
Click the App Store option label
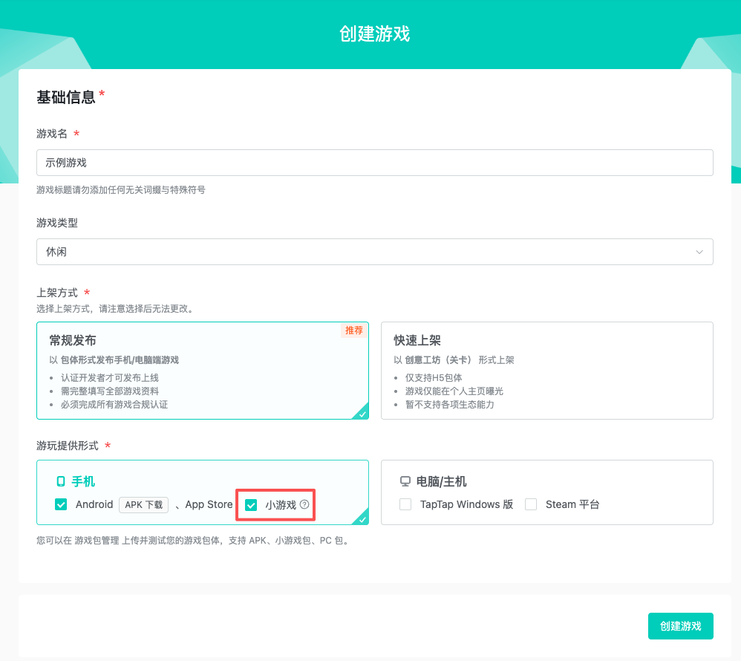[209, 505]
